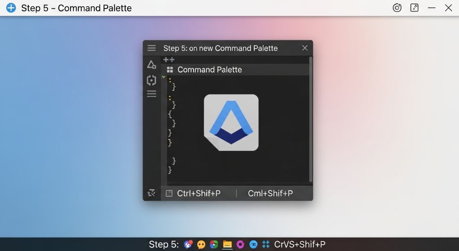Click the note icon in title bar
The width and height of the screenshot is (459, 251).
click(x=415, y=8)
